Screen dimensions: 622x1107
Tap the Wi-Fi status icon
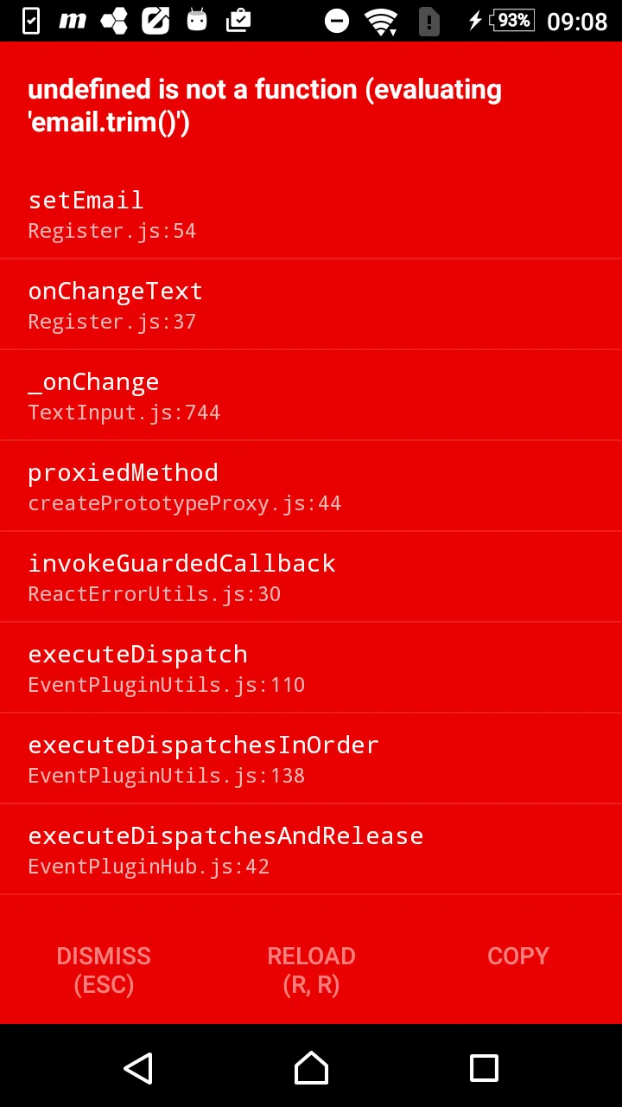coord(381,21)
